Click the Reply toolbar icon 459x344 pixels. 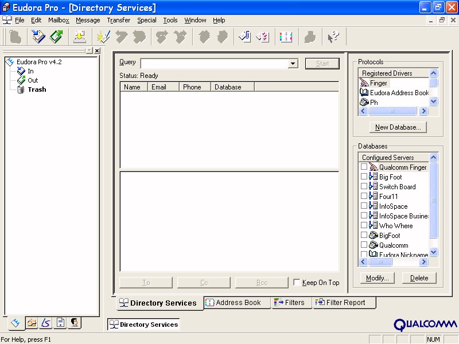pyautogui.click(x=121, y=37)
